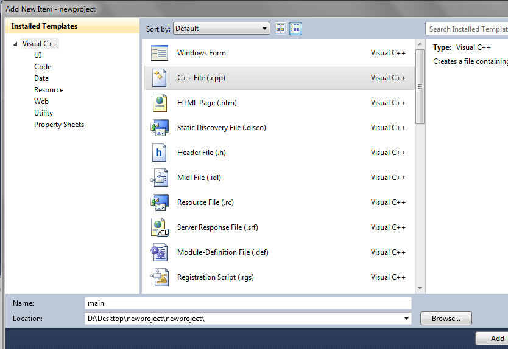Screen dimensions: 508x349
Task: Click the Midl File (.idl) icon
Action: [x=159, y=178]
